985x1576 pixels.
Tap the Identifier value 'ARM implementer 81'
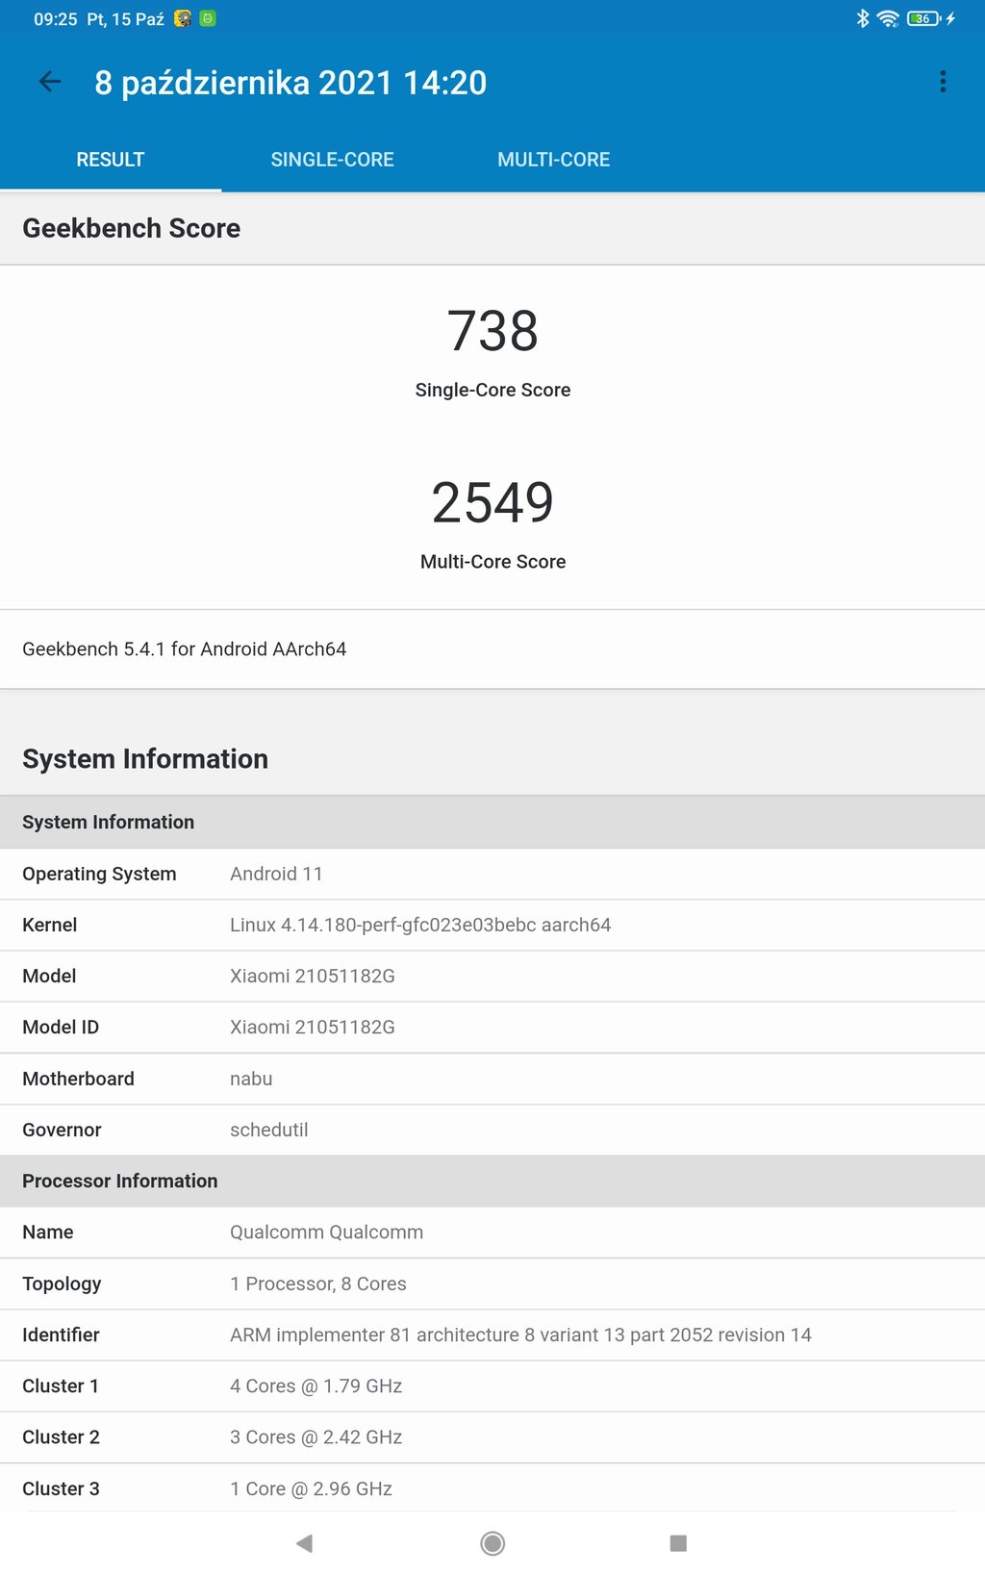520,1335
